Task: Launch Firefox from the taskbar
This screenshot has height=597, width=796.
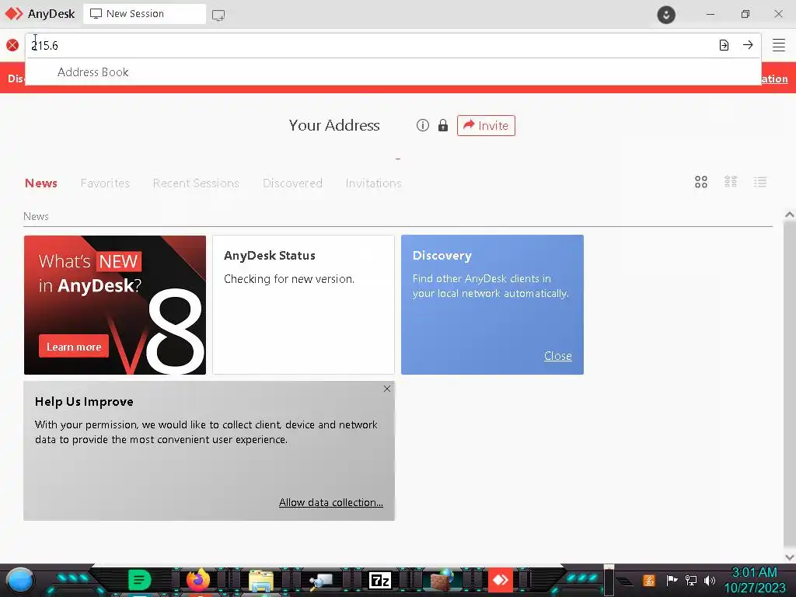Action: click(198, 580)
